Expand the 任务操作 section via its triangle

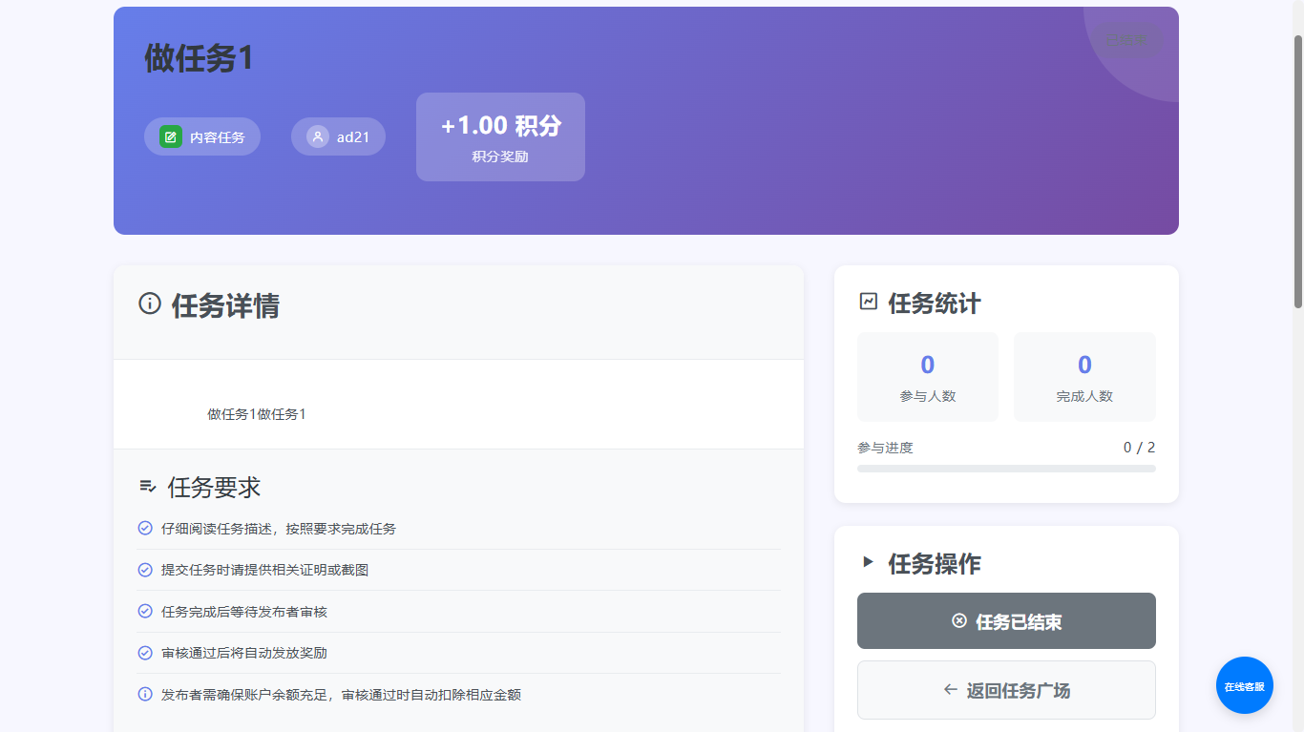coord(867,563)
